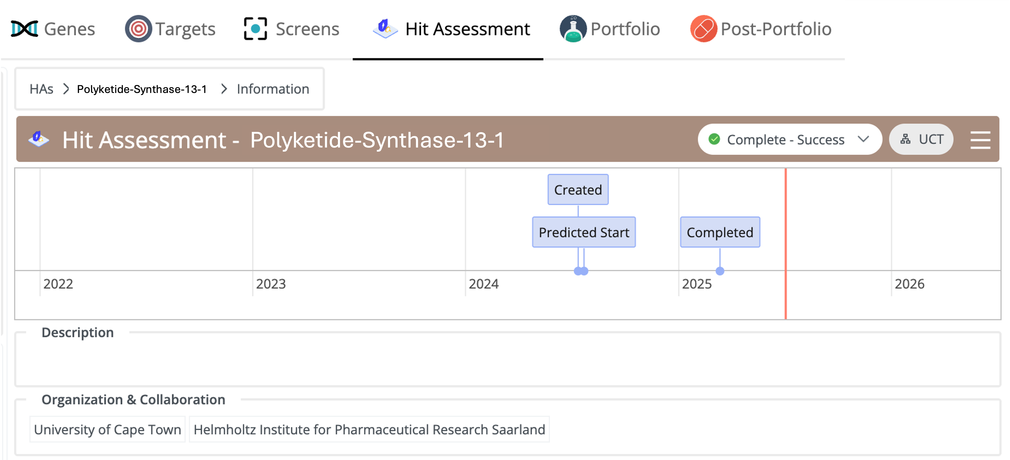Go to HAs breadcrumb link
This screenshot has width=1010, height=460.
point(42,89)
